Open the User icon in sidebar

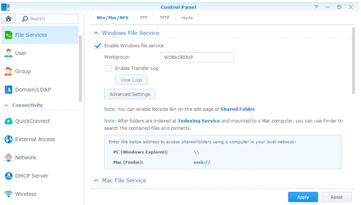tap(8, 53)
